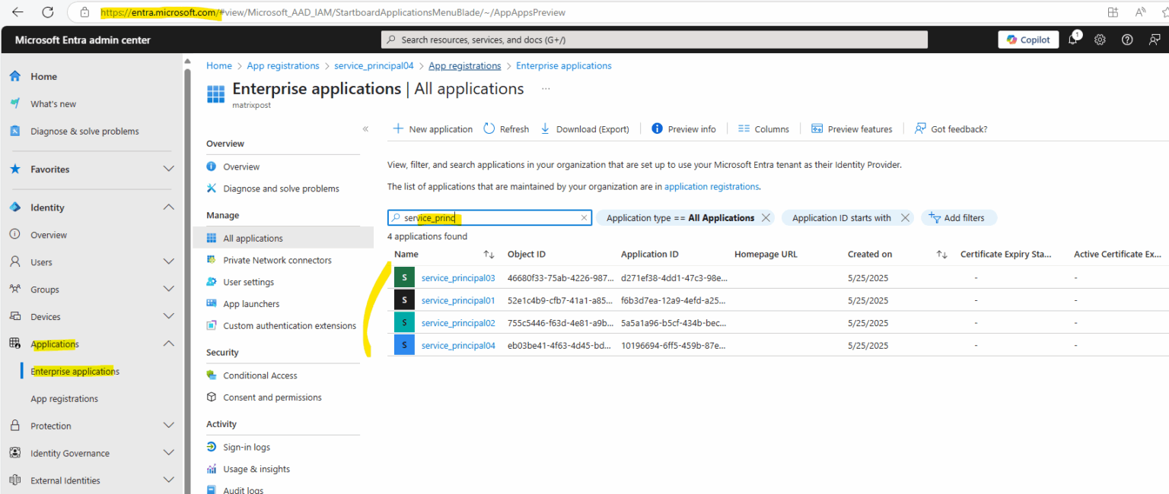The height and width of the screenshot is (494, 1169).
Task: Click Download (Export)
Action: click(x=584, y=128)
